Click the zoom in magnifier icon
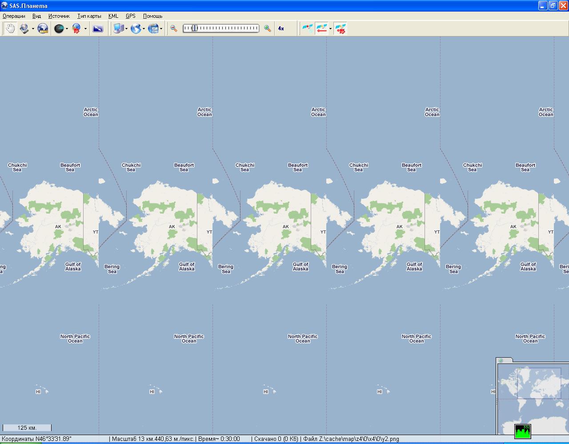 point(267,28)
